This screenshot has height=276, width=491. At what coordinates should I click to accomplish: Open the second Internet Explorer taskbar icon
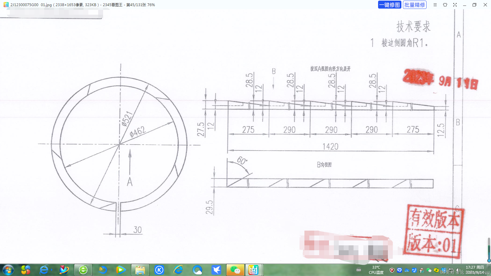point(178,270)
